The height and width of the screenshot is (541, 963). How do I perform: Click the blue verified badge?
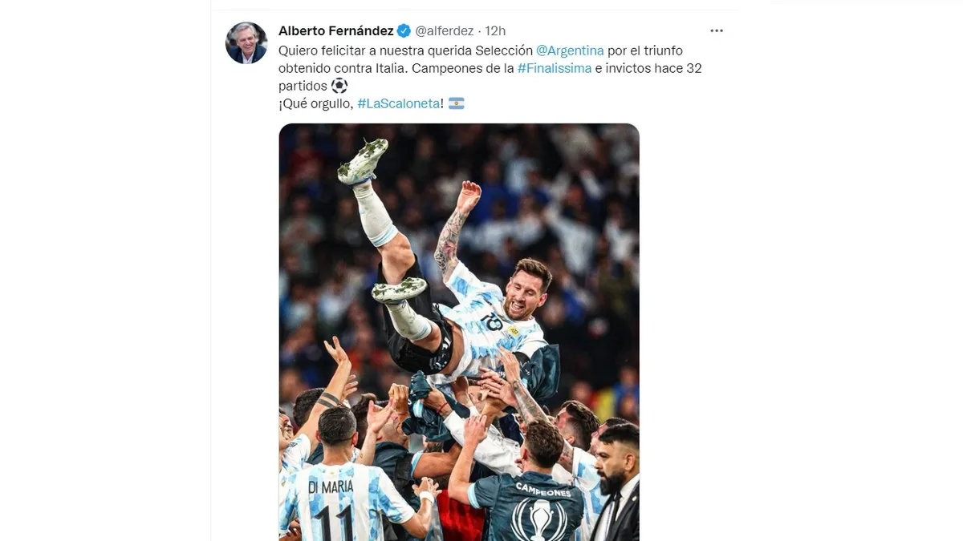(404, 30)
